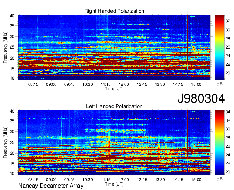Click the 09:45 time tick of Right Handed plot
Image resolution: width=234 pixels, height=190 pixels.
point(69,84)
